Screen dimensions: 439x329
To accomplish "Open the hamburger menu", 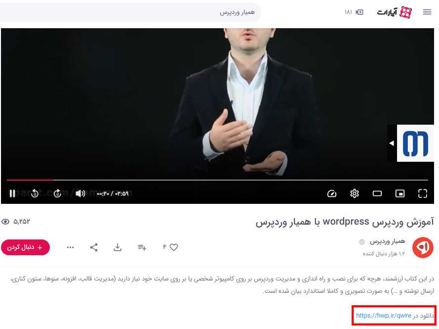I will [427, 12].
